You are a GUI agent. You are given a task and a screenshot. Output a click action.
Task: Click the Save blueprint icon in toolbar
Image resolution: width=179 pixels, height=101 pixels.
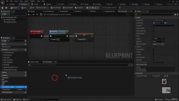coord(3,8)
